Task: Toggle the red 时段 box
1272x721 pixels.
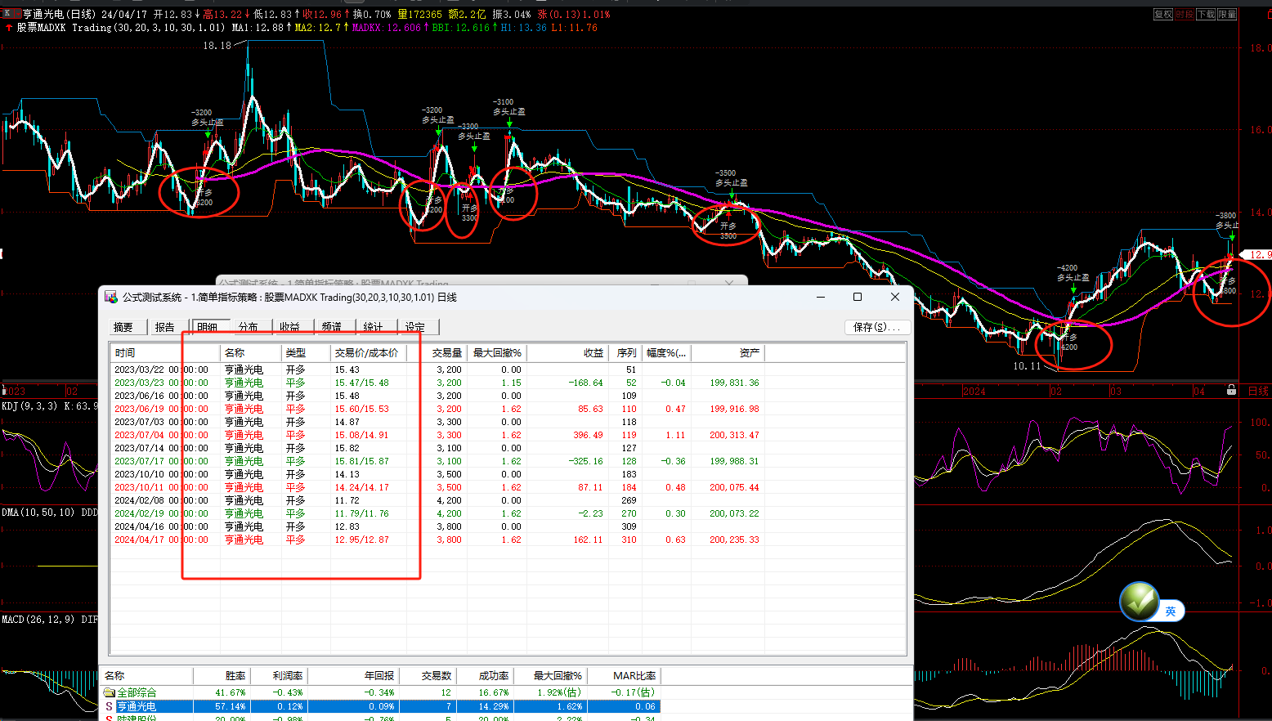Action: pos(1185,14)
